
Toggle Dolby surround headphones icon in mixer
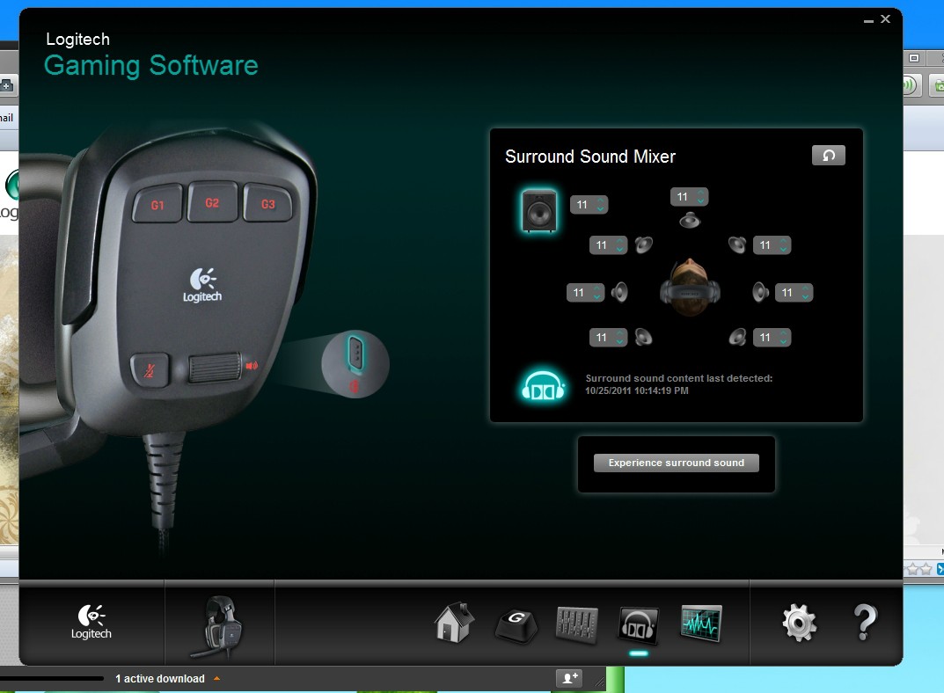pos(543,385)
